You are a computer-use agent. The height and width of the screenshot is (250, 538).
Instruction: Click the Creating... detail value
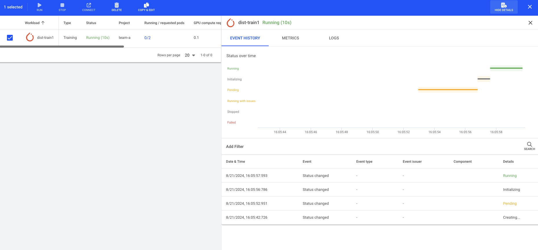(511, 218)
